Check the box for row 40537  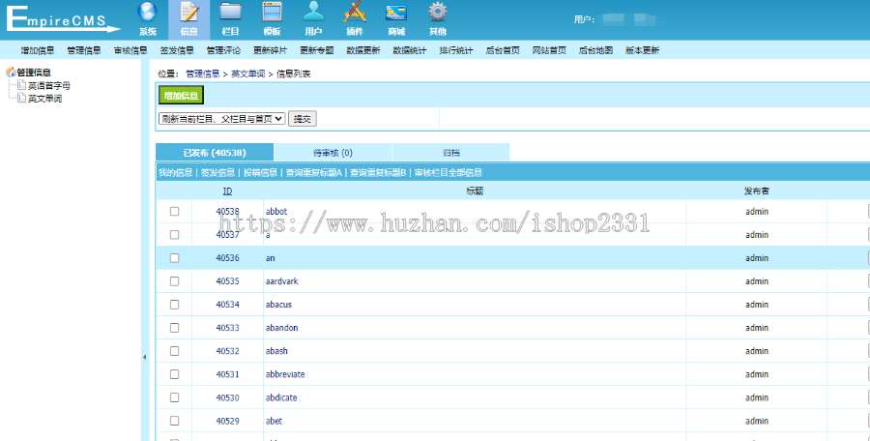tap(174, 235)
